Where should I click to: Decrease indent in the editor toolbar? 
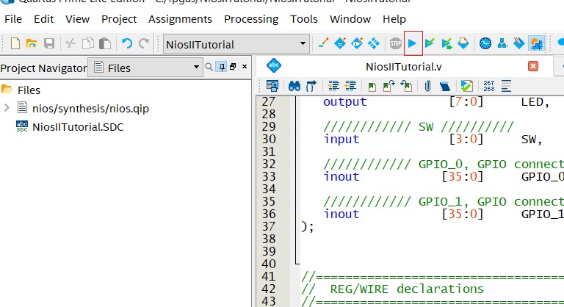350,86
